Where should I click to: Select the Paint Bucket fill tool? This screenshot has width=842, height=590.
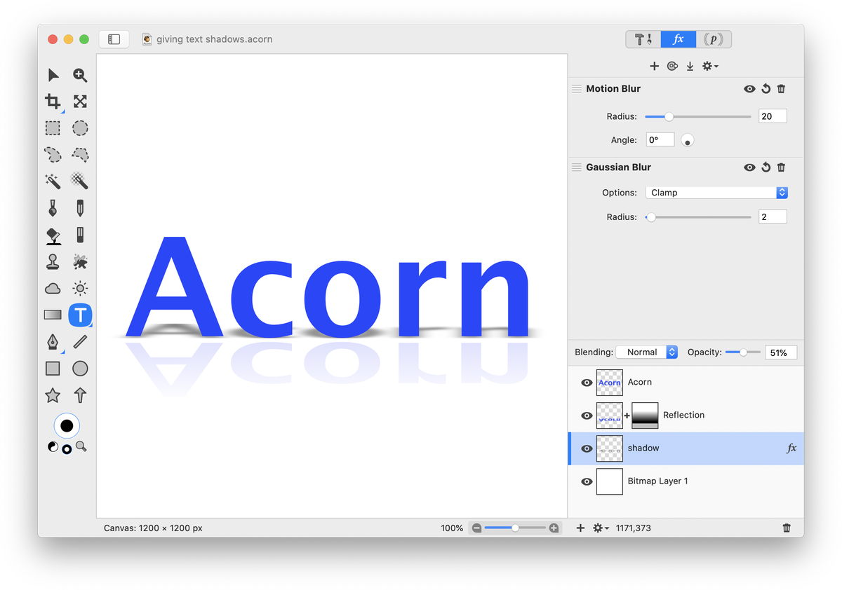tap(53, 235)
